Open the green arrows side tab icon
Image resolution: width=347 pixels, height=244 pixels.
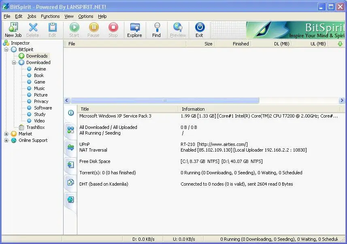click(x=71, y=148)
